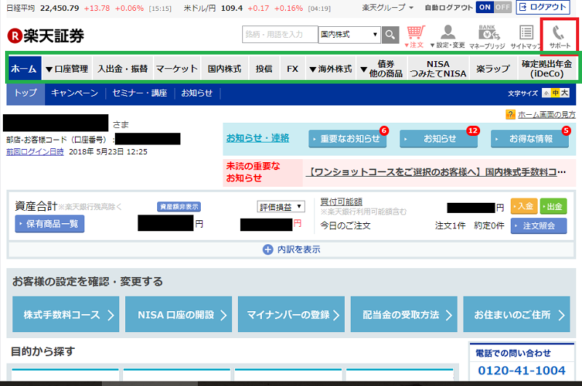Open the help icon for ホーム画面の見方
Viewport: 582px width, 386px height.
point(511,115)
